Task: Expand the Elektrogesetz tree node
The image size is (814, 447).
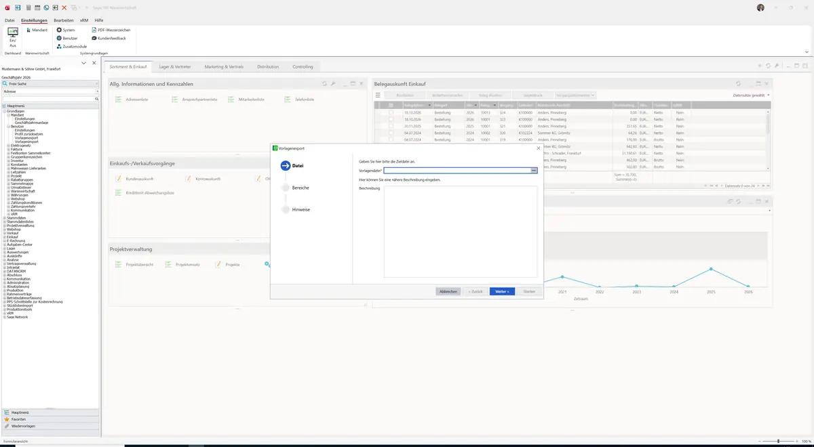Action: tap(9, 145)
